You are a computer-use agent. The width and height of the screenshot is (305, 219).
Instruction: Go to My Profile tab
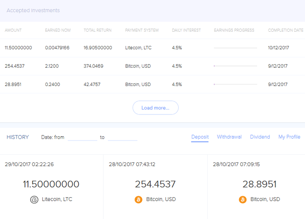[x=289, y=137]
